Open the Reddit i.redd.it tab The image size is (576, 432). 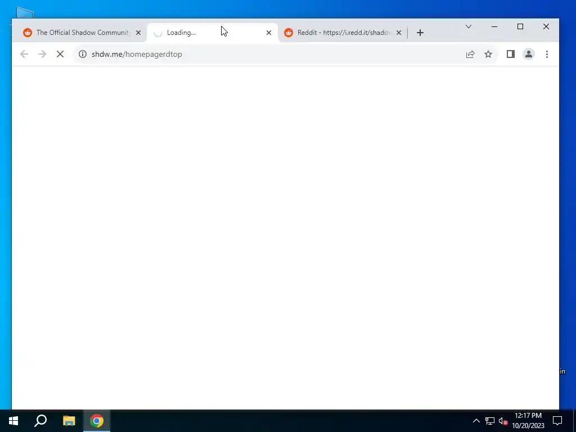coord(343,33)
